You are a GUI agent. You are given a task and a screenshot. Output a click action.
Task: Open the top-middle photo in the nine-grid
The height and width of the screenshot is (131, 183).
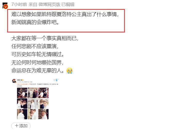point(33,93)
